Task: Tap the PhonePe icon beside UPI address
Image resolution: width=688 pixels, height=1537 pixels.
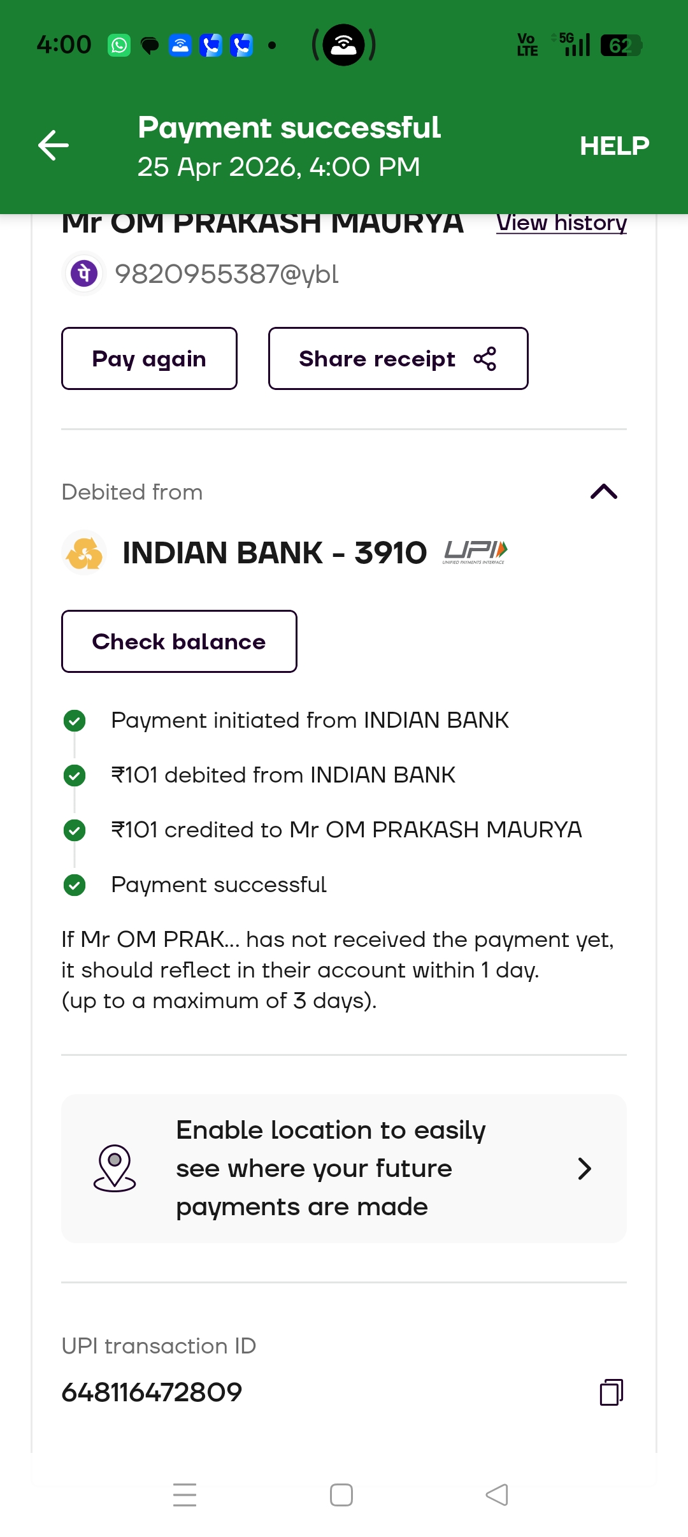Action: point(84,274)
